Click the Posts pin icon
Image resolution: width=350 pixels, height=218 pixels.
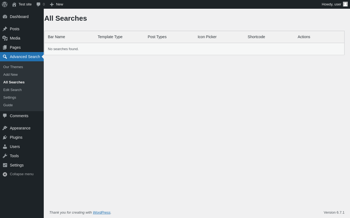click(5, 29)
